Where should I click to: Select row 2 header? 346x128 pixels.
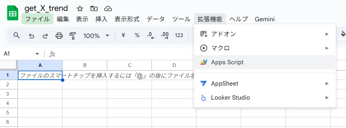tap(9, 84)
